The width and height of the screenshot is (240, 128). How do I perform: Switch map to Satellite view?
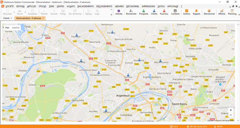click(16, 28)
